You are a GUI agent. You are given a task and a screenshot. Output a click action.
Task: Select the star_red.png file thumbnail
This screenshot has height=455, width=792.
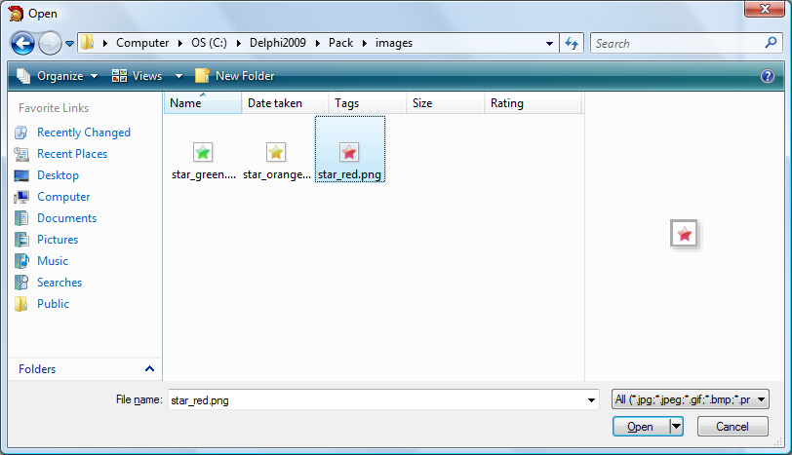pyautogui.click(x=349, y=152)
